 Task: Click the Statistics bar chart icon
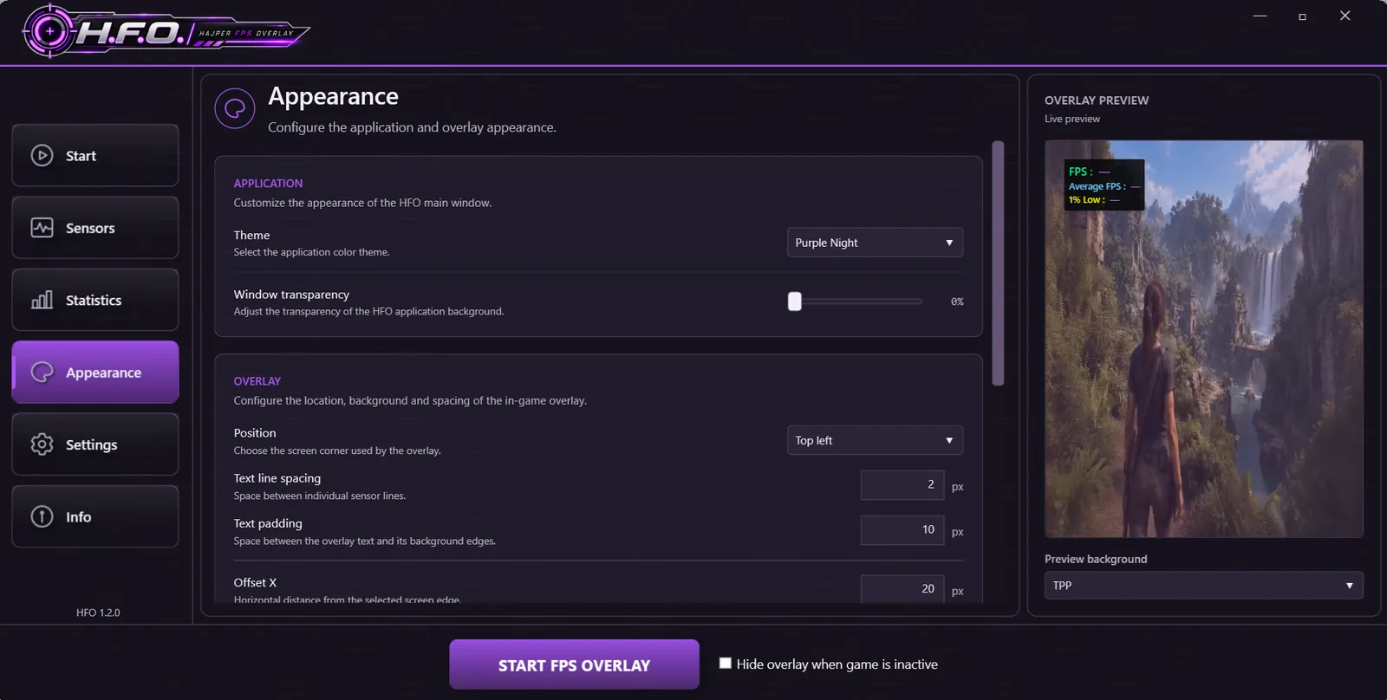tap(42, 300)
